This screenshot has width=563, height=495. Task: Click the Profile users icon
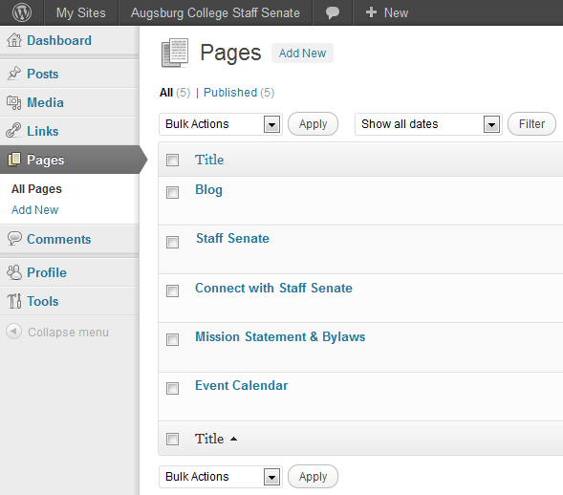tap(14, 272)
